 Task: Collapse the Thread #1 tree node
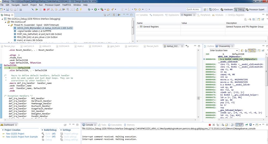9,25
